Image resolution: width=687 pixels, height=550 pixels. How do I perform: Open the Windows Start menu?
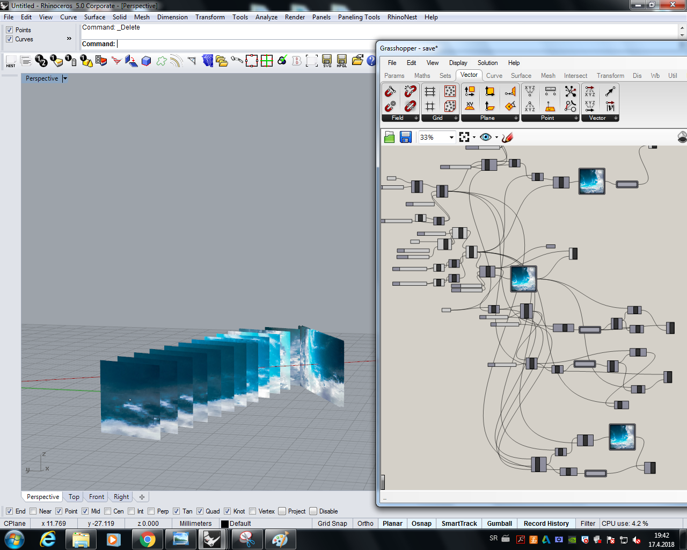click(14, 539)
